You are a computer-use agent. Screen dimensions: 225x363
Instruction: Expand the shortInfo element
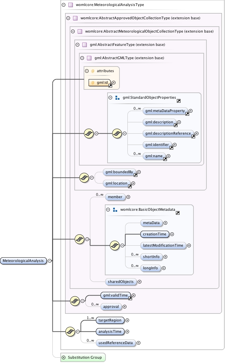pos(165,257)
